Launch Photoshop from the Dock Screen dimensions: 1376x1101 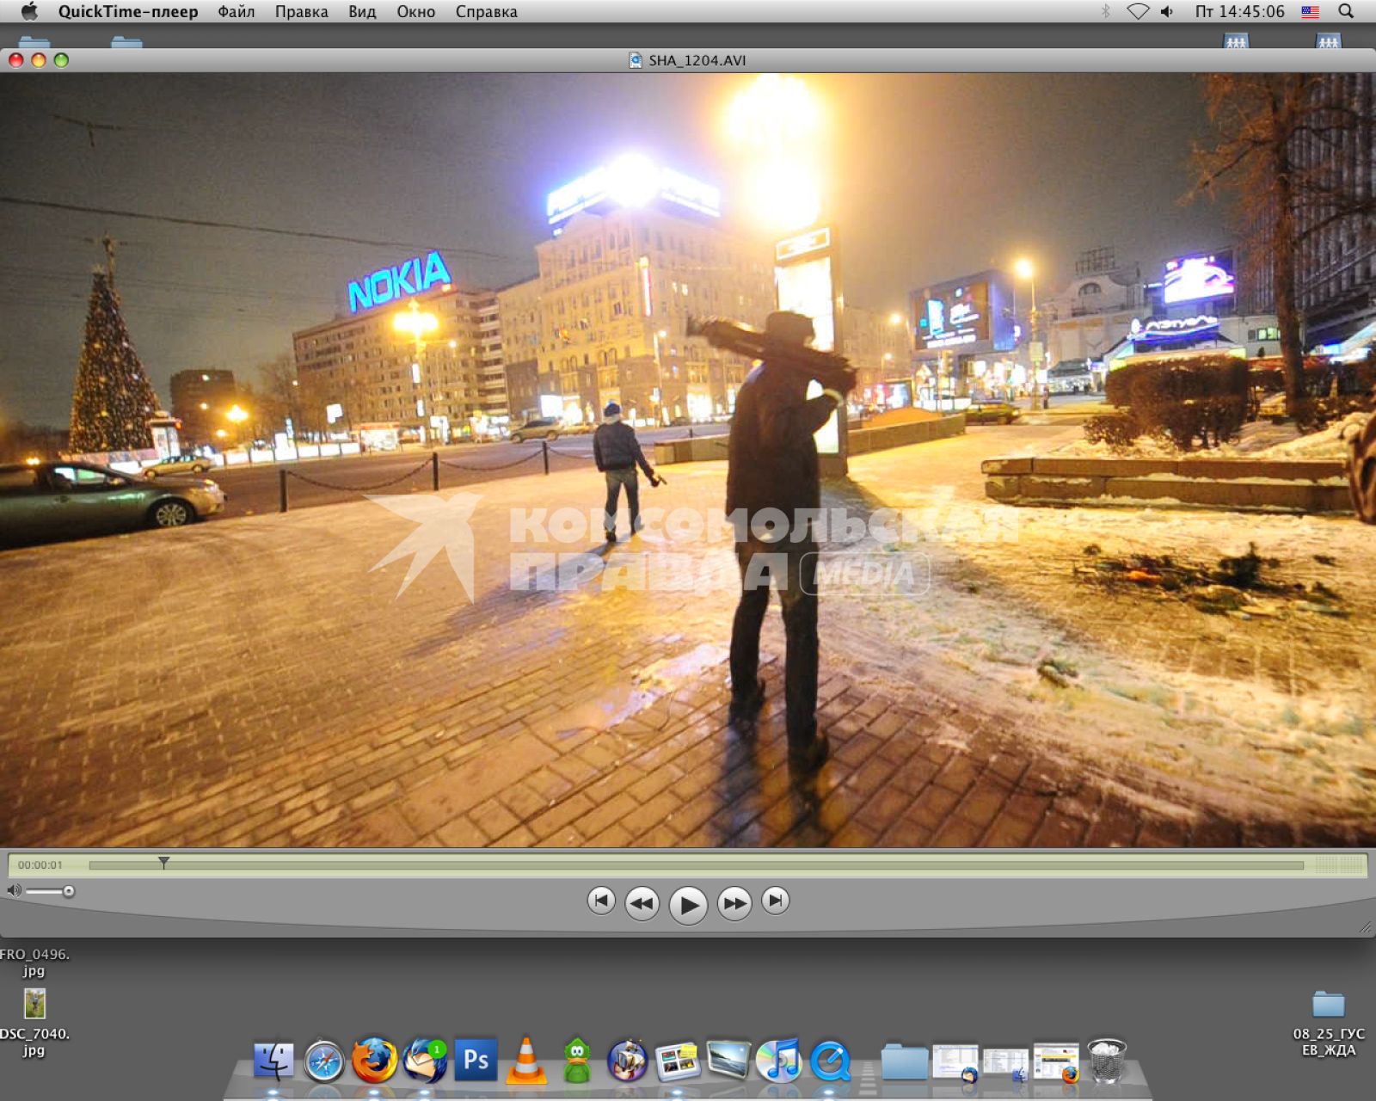coord(476,1060)
